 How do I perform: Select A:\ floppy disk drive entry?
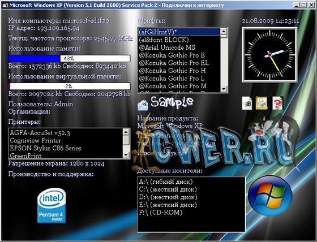[191, 181]
